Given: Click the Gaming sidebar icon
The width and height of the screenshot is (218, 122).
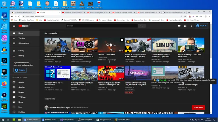Looking at the screenshot, I should [x=14, y=87].
